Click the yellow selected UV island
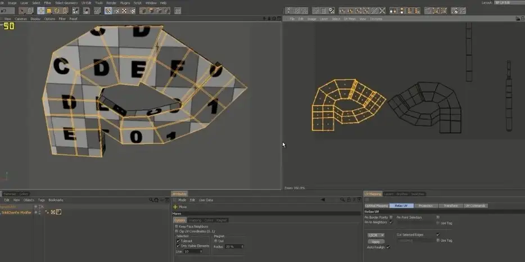This screenshot has height=262, width=525. pos(348,105)
